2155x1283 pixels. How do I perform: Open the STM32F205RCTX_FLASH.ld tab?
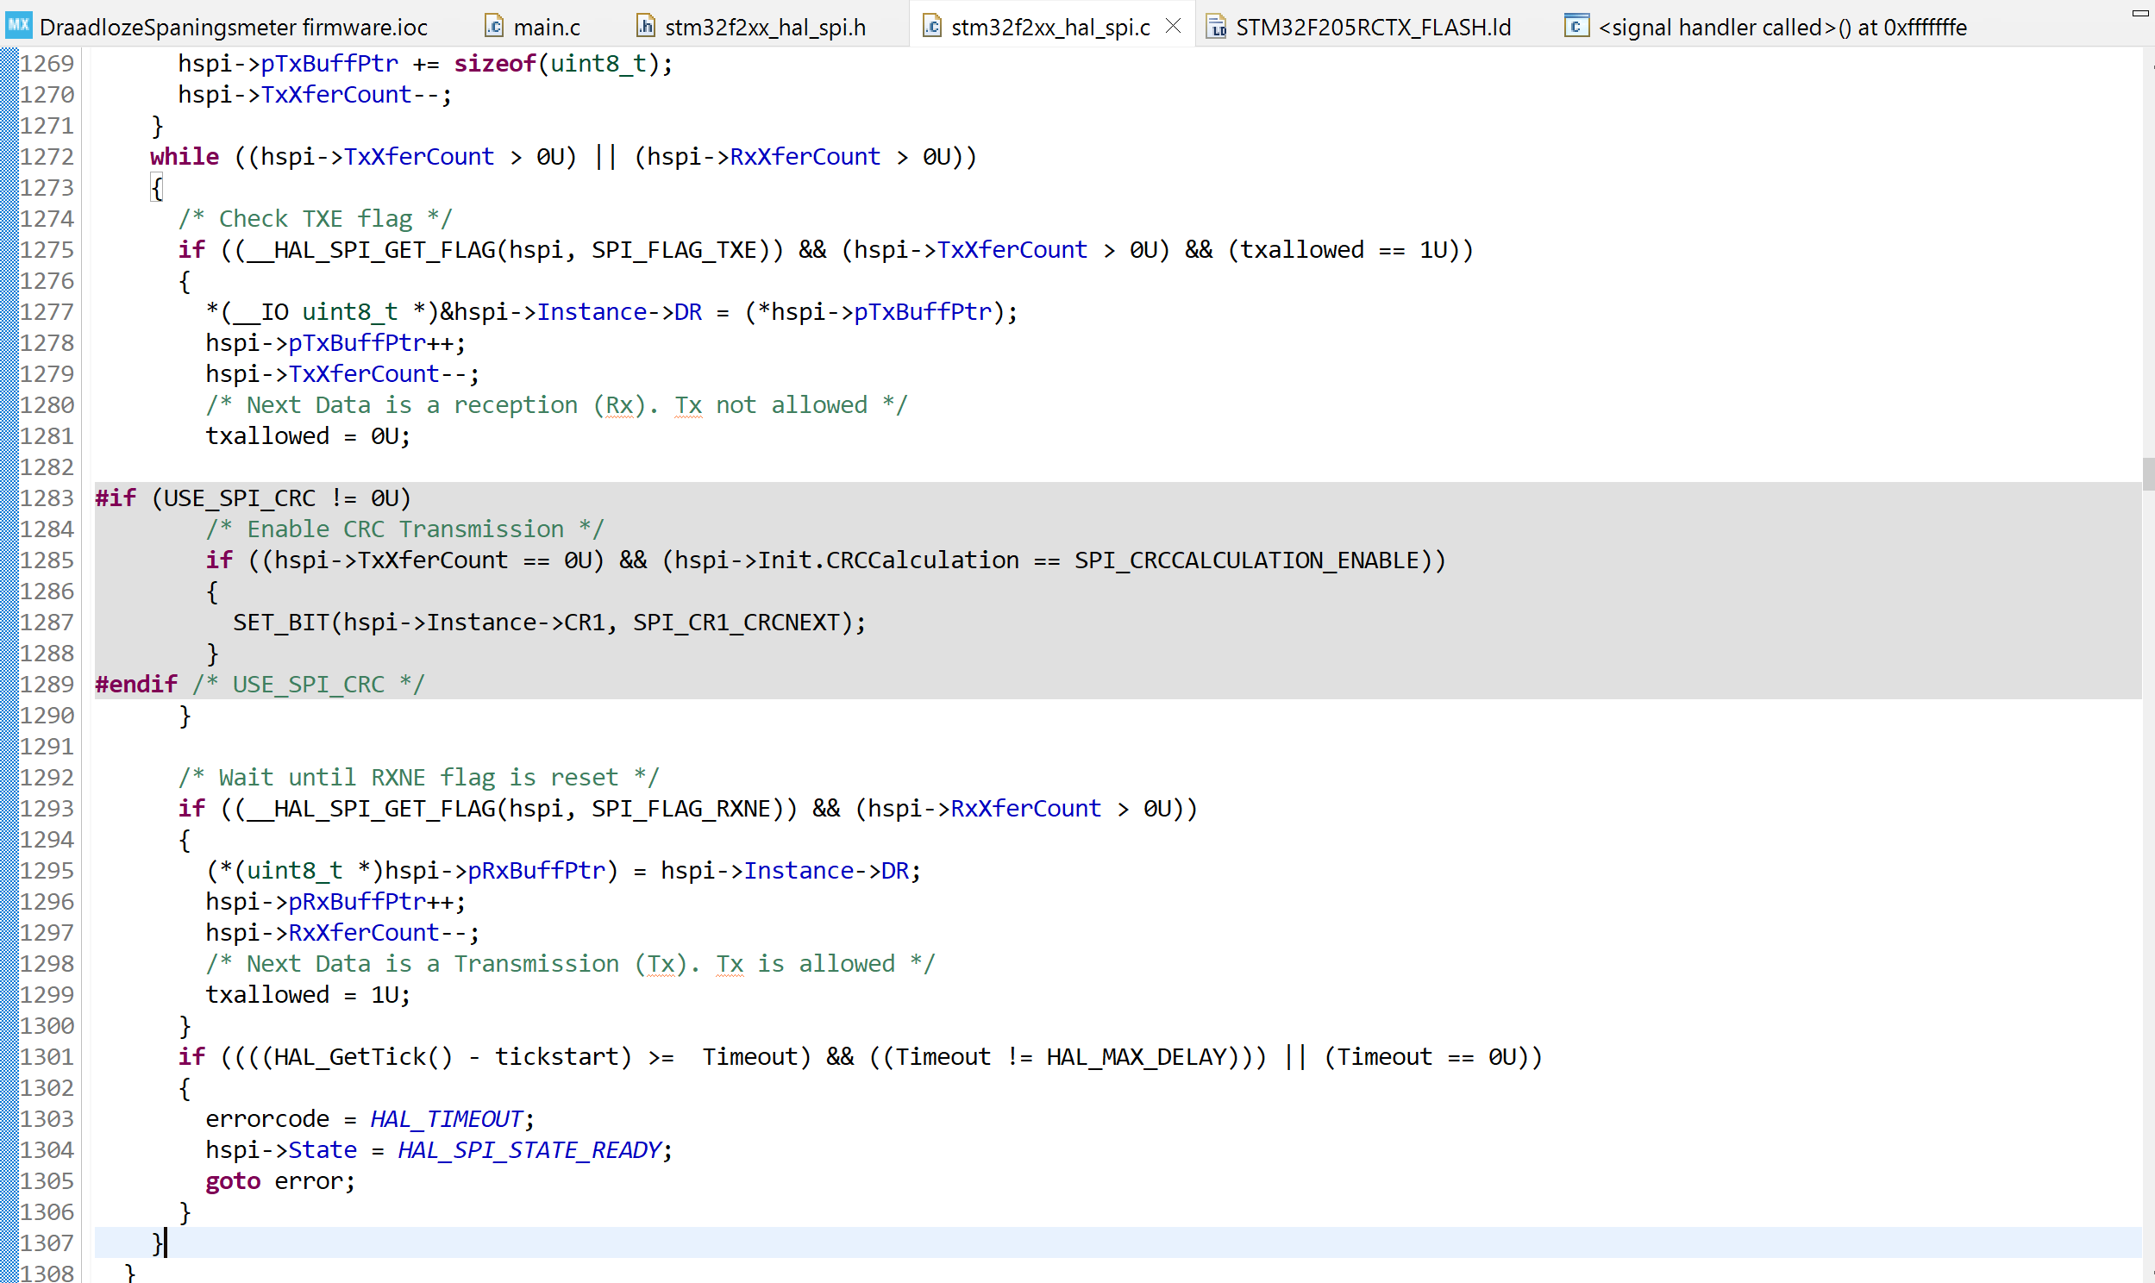pos(1373,28)
